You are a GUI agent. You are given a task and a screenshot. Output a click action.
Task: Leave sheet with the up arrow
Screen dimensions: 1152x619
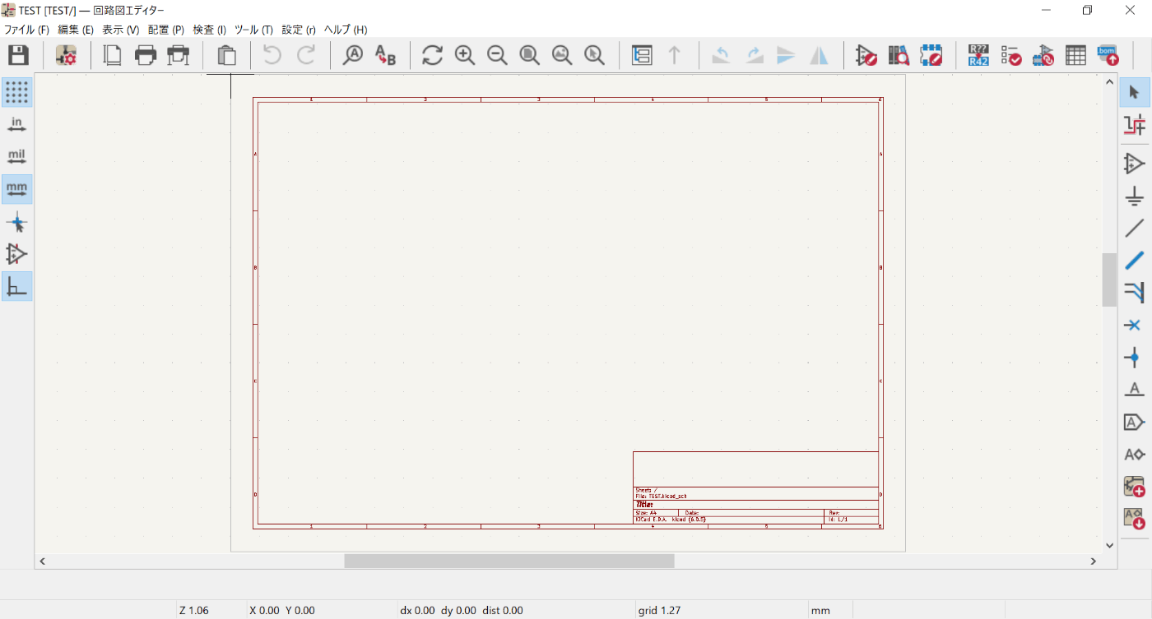[674, 55]
